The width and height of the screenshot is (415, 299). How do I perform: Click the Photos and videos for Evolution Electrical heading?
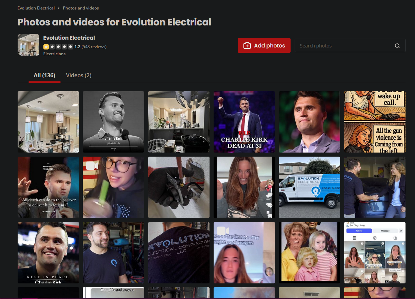(x=114, y=22)
